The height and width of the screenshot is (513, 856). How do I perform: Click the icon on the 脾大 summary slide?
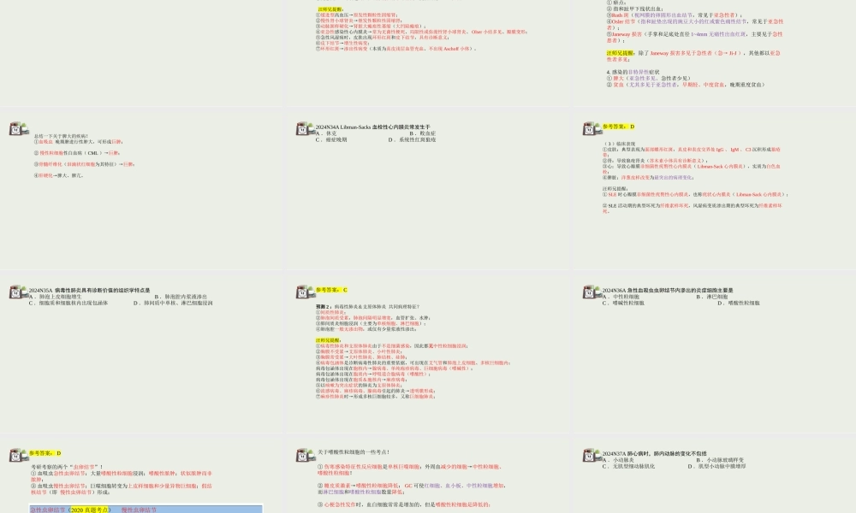click(16, 128)
